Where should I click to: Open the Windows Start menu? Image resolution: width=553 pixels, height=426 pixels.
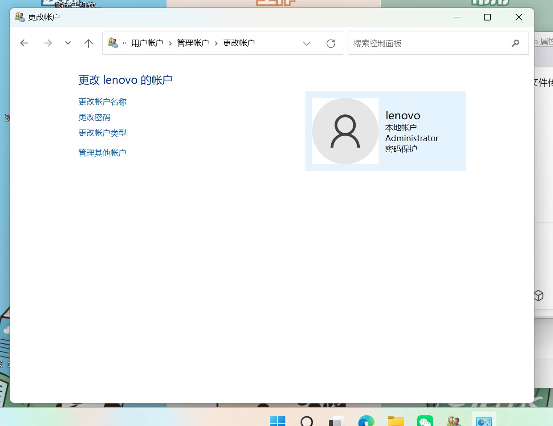277,421
